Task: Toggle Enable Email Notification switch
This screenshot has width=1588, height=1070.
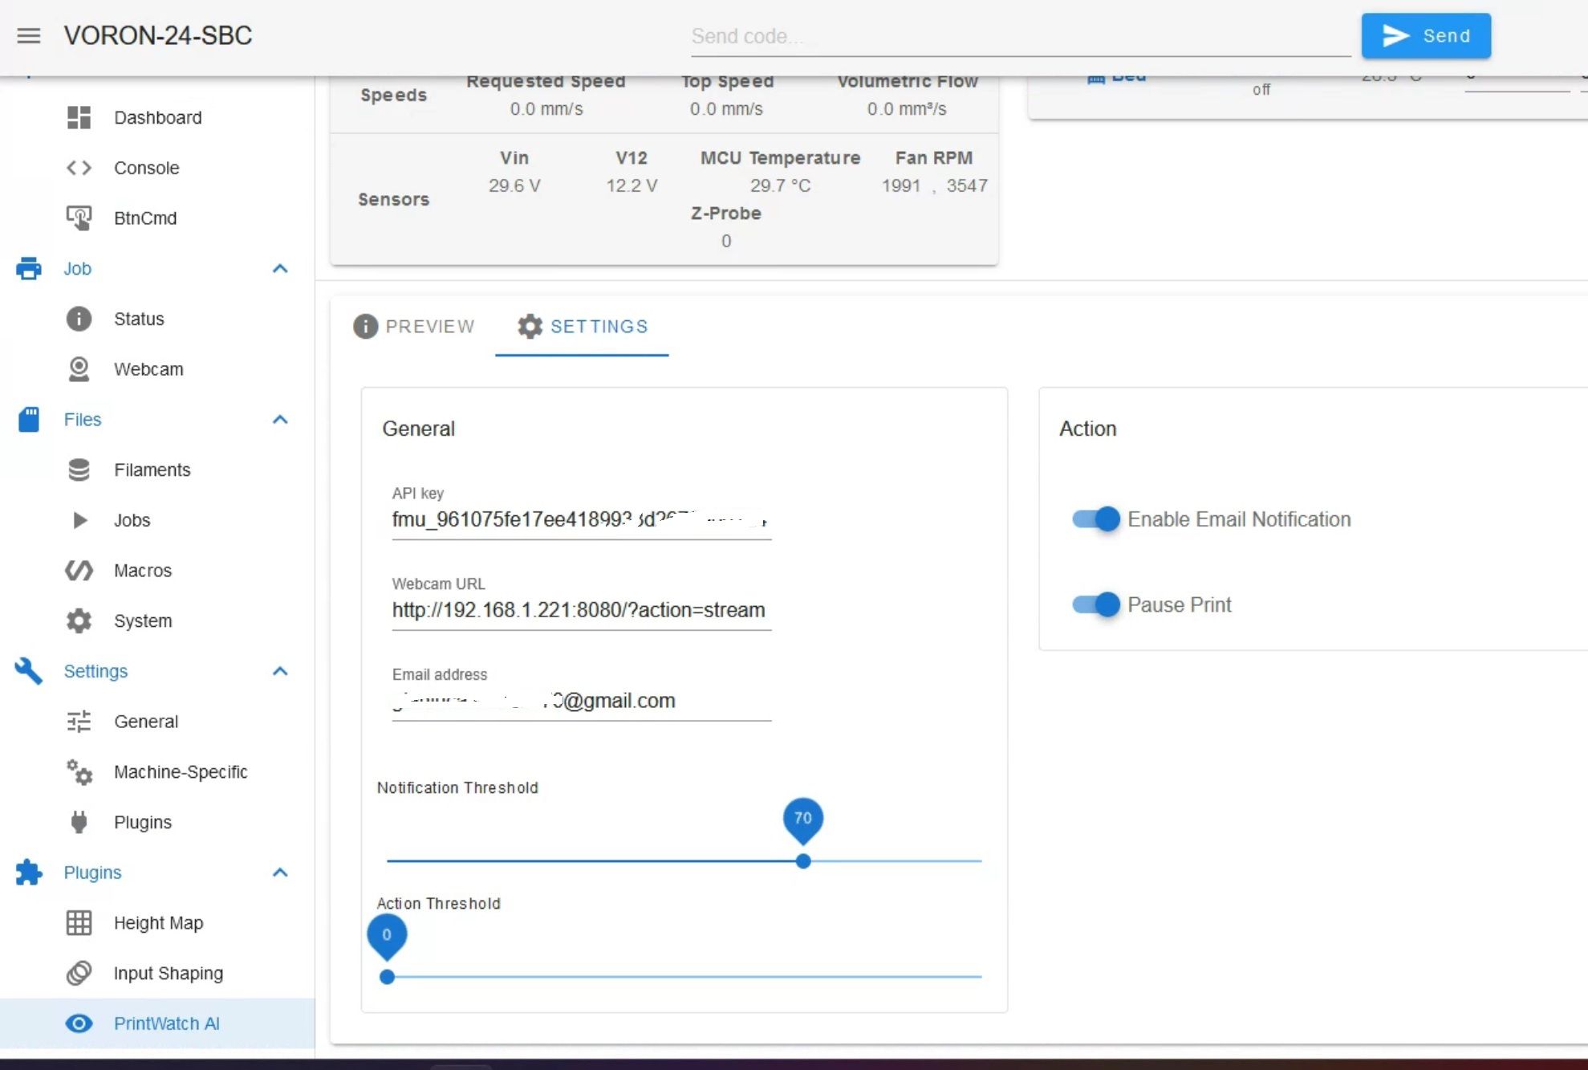Action: [x=1096, y=519]
